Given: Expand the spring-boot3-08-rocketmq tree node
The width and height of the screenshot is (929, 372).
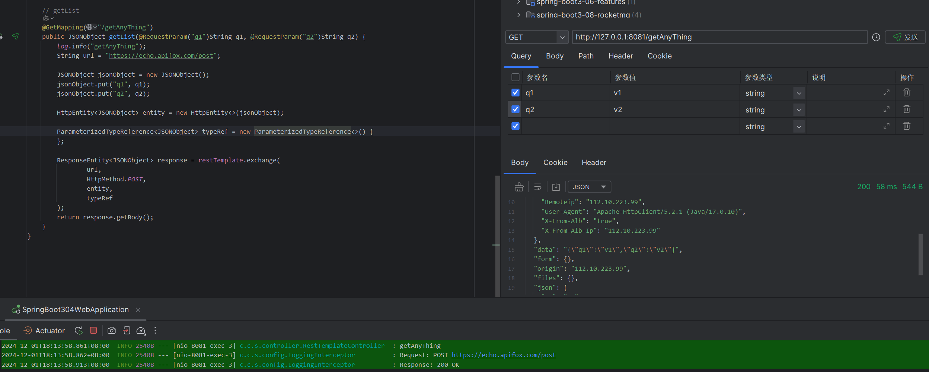Looking at the screenshot, I should [x=518, y=15].
